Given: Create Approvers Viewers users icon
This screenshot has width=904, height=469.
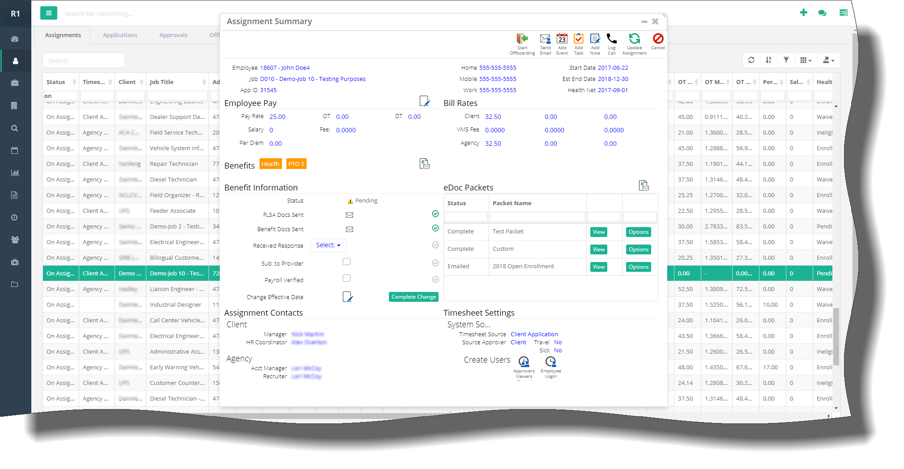Looking at the screenshot, I should click(x=524, y=361).
